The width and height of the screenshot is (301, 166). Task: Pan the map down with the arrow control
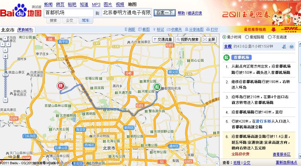click(5, 50)
